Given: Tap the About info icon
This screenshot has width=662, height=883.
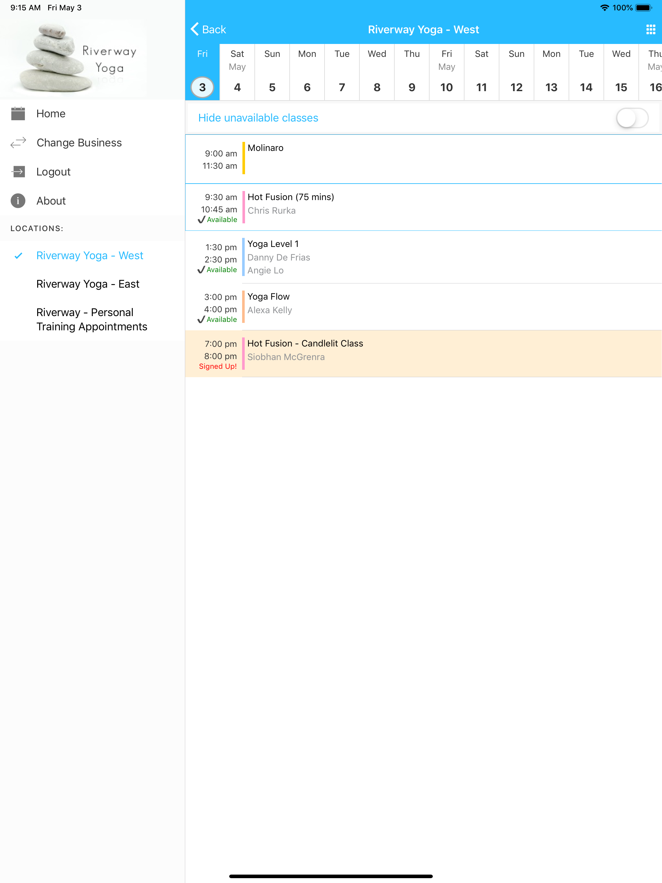Looking at the screenshot, I should pyautogui.click(x=18, y=201).
